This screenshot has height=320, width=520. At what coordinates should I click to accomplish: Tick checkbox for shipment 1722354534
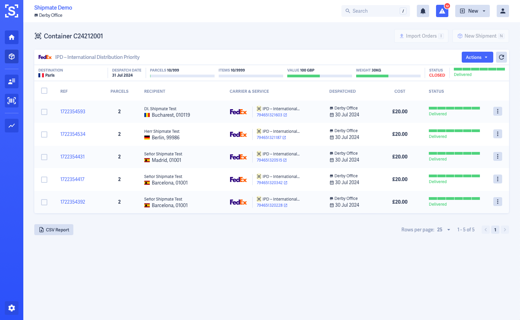pos(44,135)
